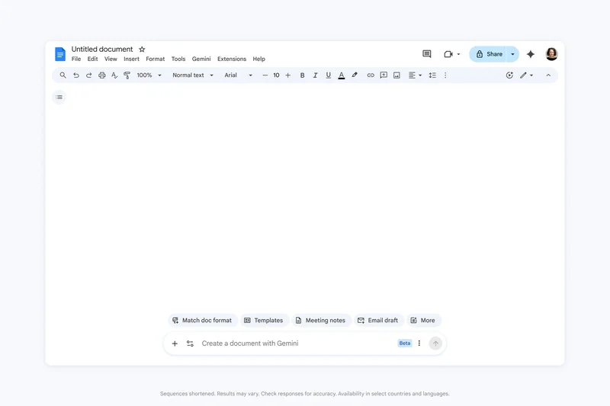Click the Gemini refresh icon in toolbar
This screenshot has width=610, height=406.
(509, 75)
